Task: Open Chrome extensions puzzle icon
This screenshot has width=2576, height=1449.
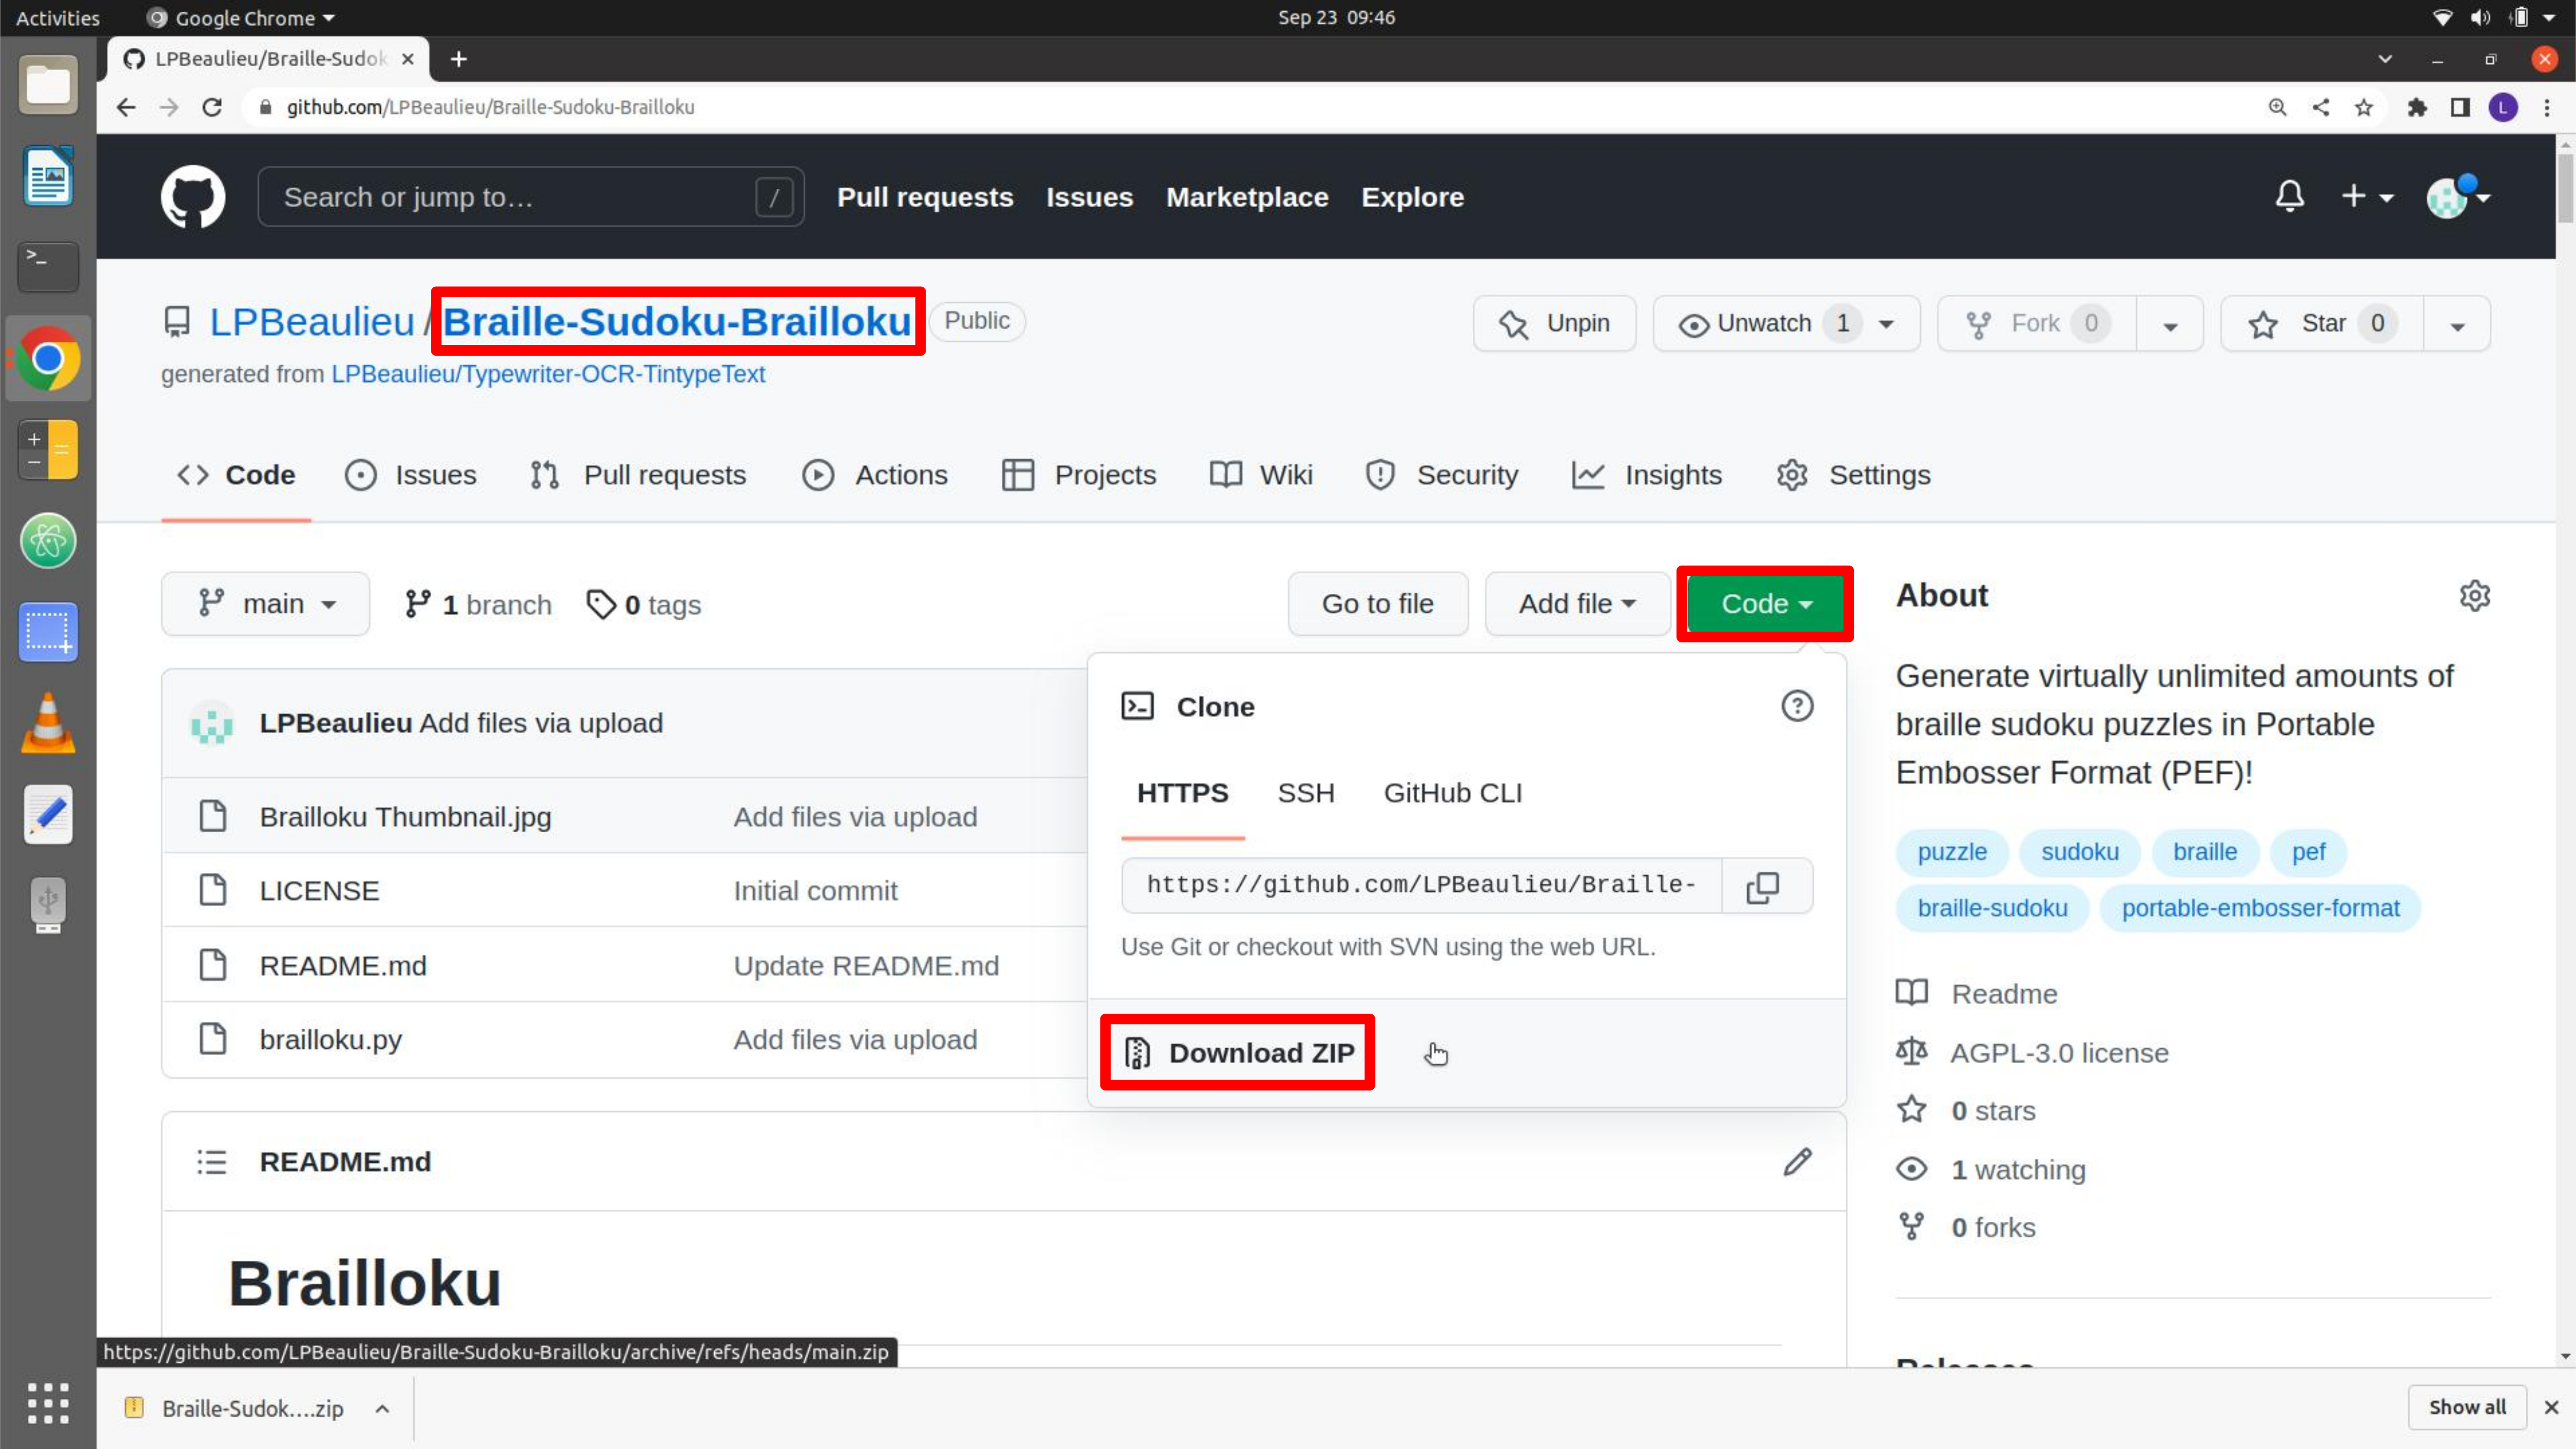Action: [2416, 107]
